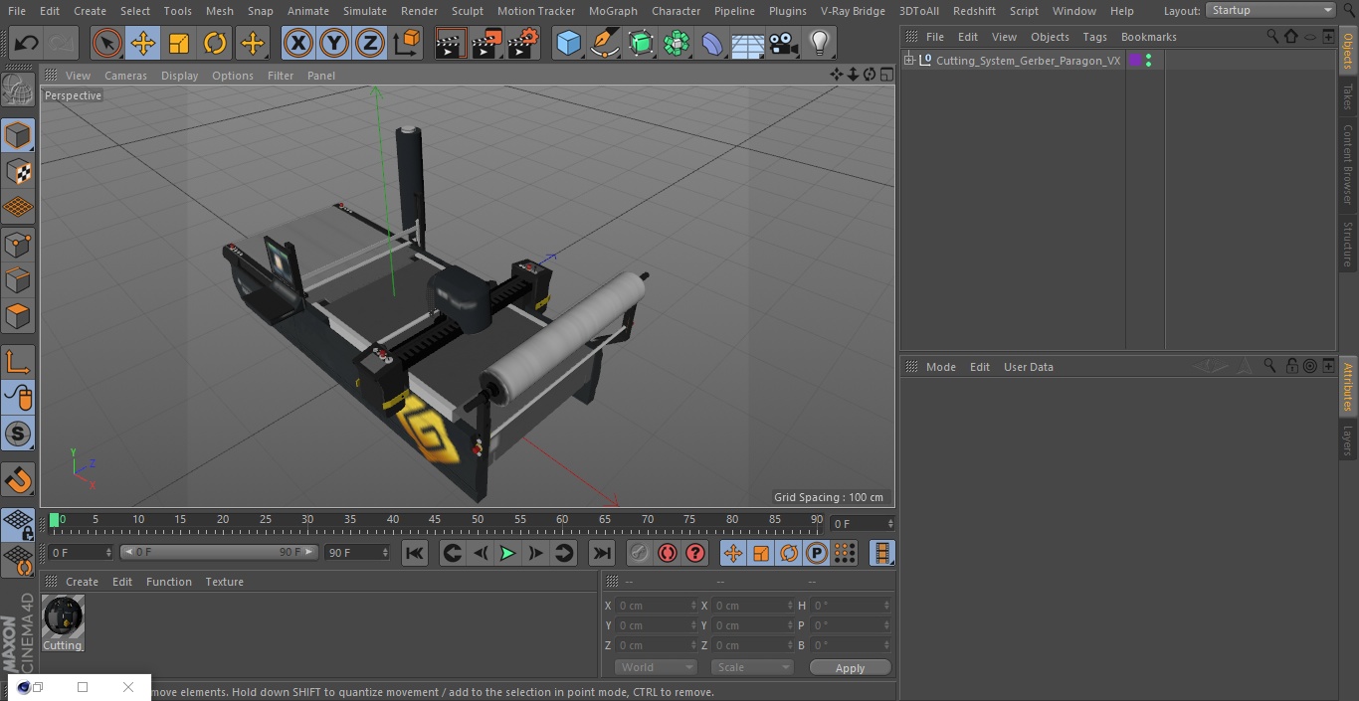Switch to Texture mode checkerboard icon

(18, 172)
